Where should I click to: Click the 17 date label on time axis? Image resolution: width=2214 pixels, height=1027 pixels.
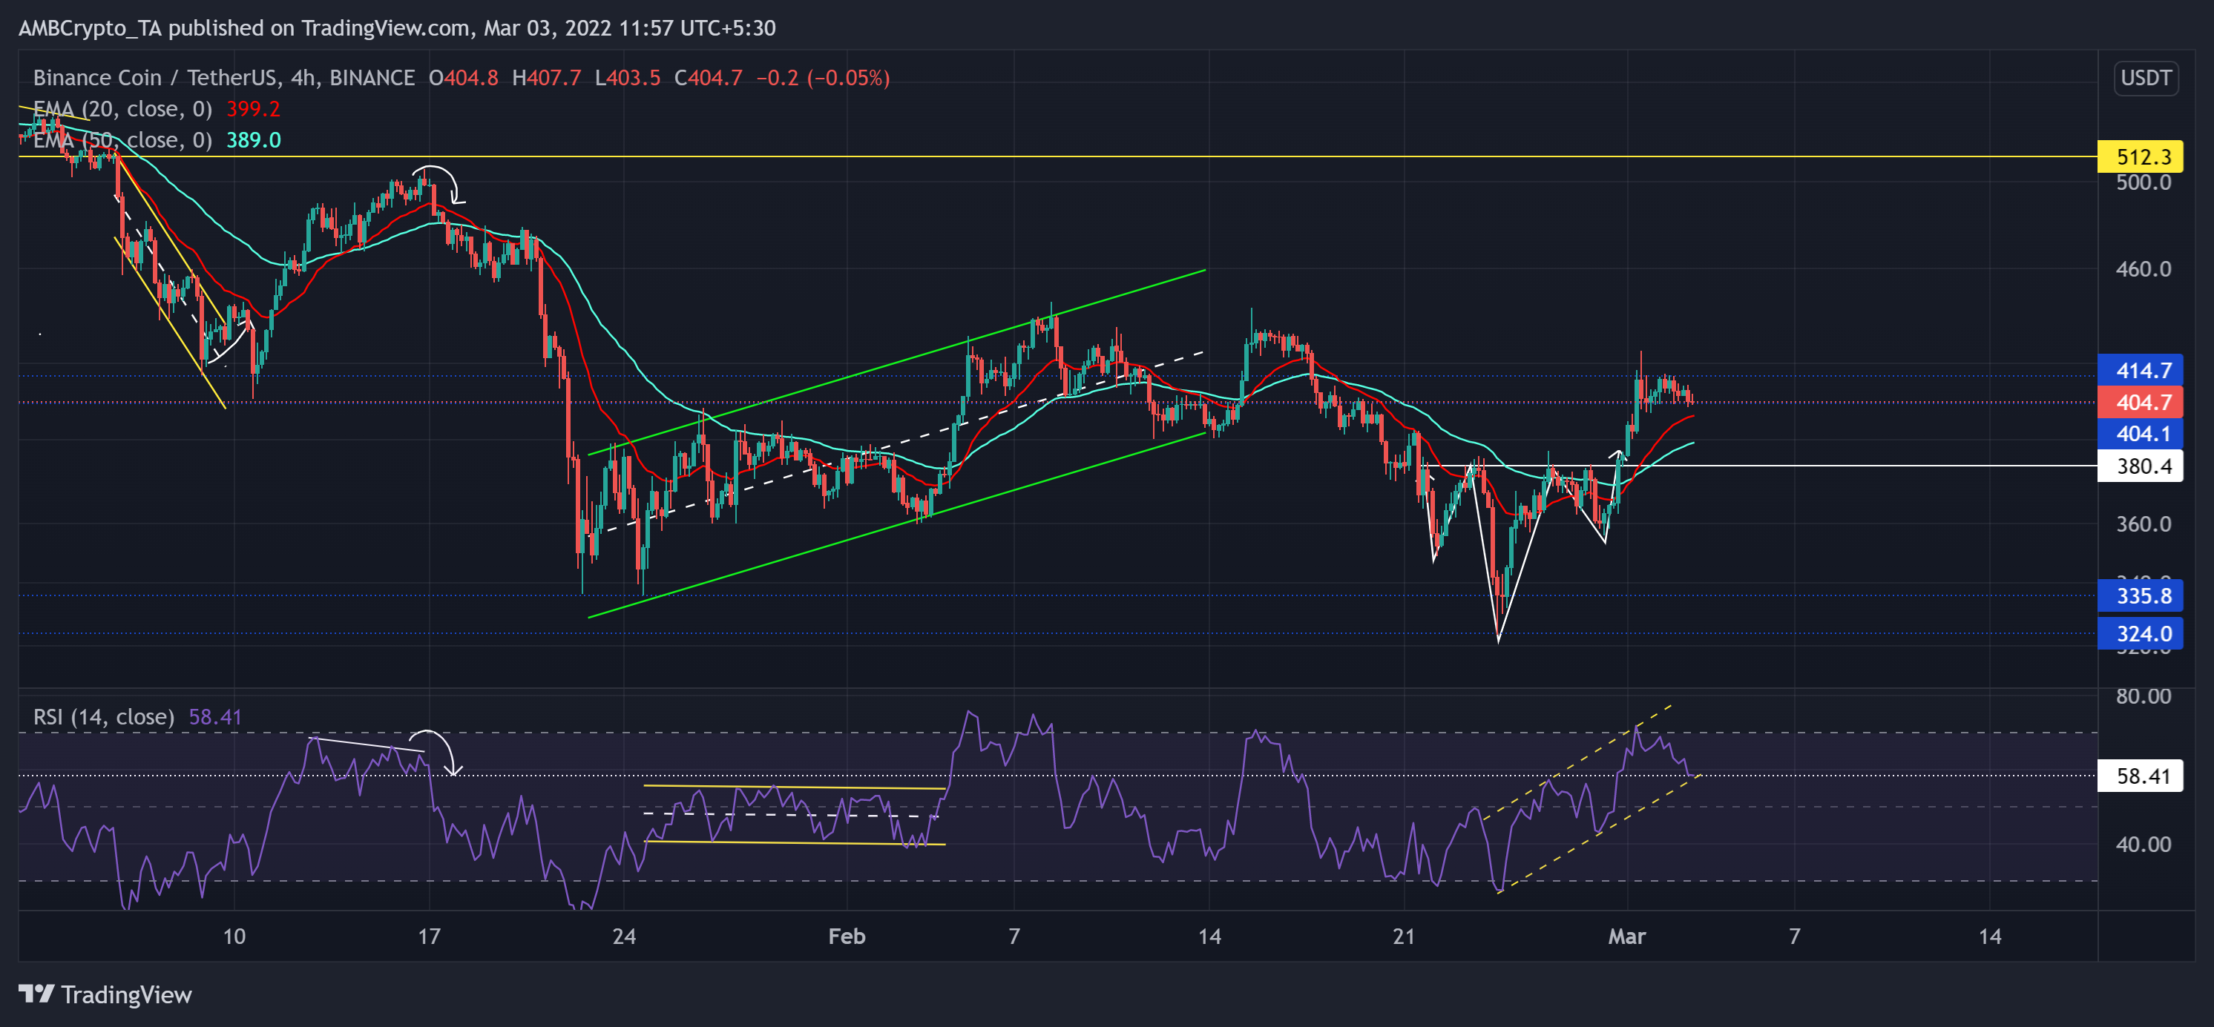[429, 936]
